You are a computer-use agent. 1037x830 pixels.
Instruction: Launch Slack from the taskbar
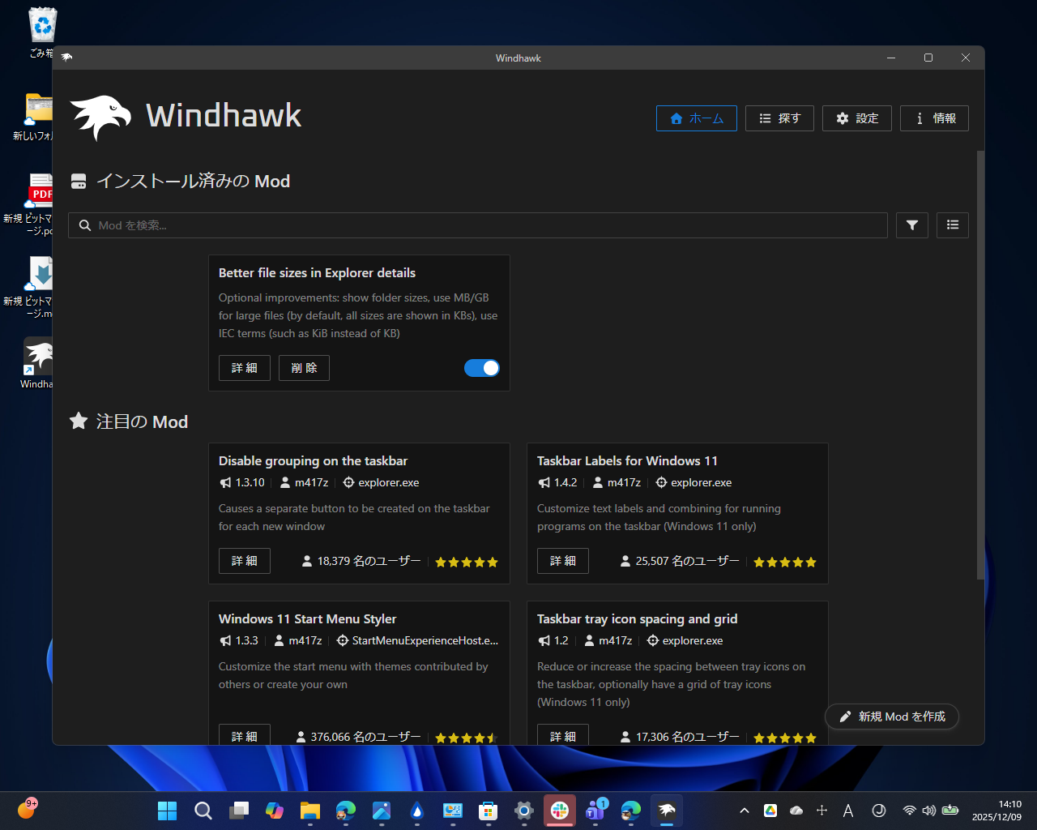(x=559, y=810)
